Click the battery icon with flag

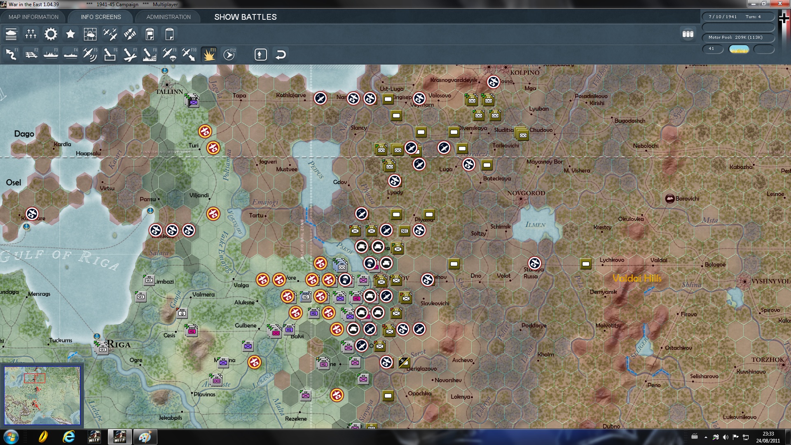click(150, 34)
